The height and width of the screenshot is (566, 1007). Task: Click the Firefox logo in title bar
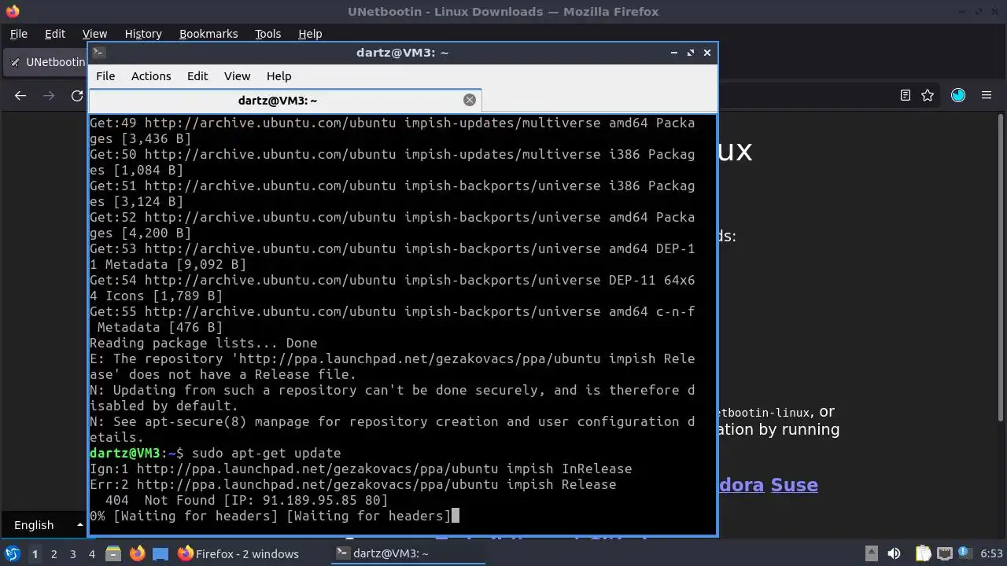12,11
